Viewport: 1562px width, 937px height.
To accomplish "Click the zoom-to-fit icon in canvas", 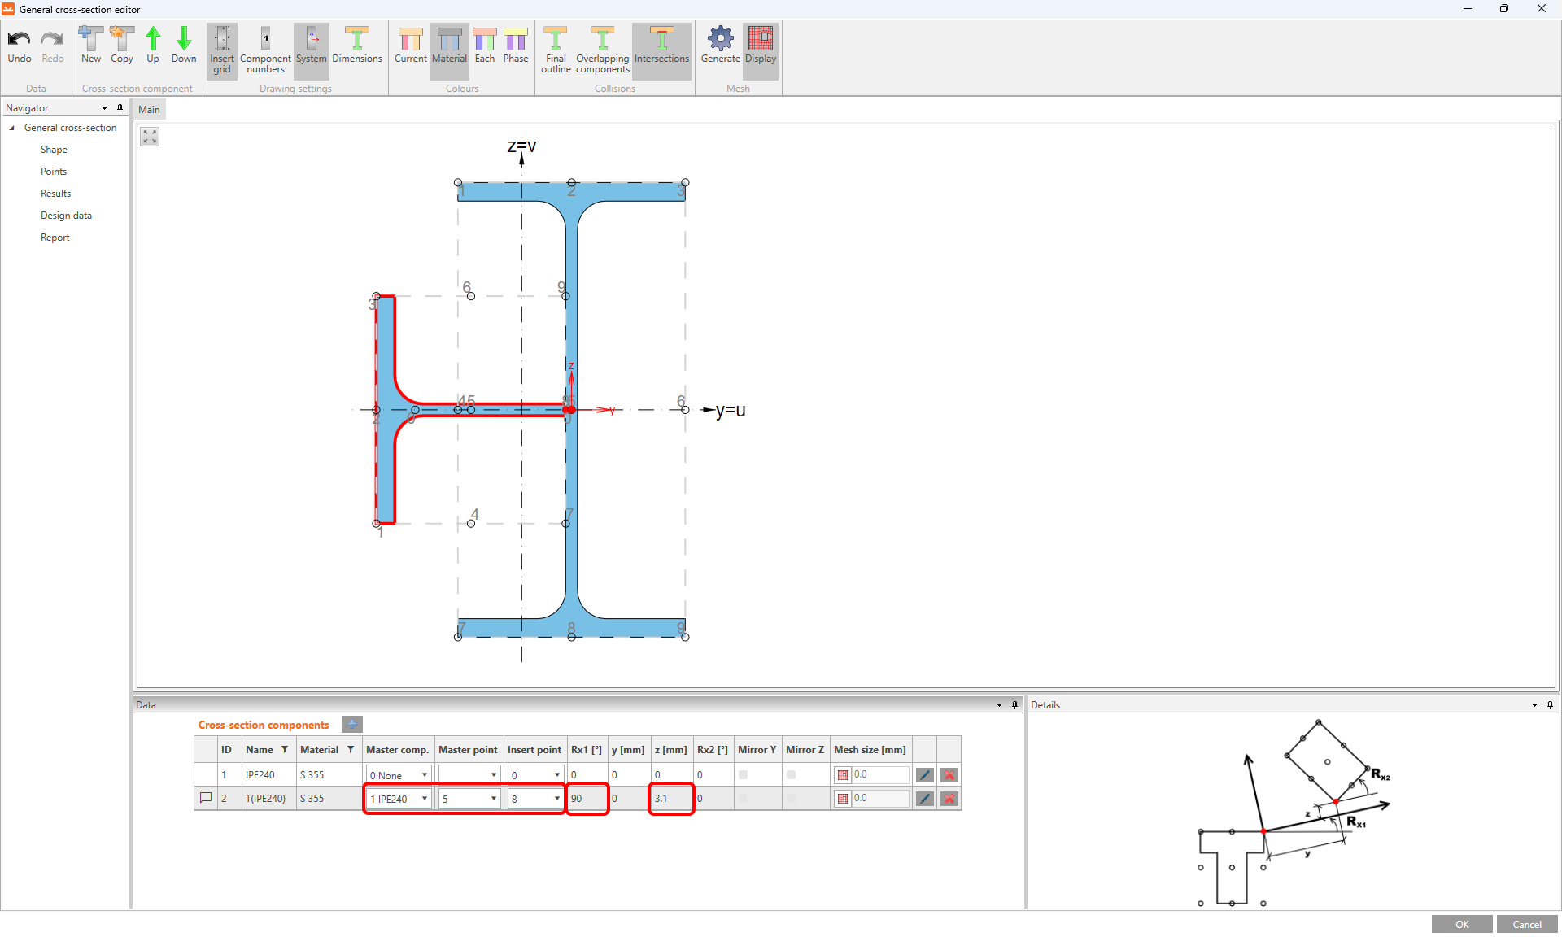I will click(x=150, y=137).
